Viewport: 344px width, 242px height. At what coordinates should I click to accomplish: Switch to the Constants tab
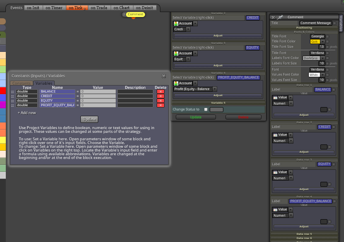[22, 83]
